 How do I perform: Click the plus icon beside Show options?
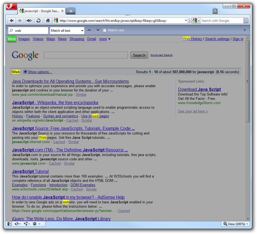(25, 72)
